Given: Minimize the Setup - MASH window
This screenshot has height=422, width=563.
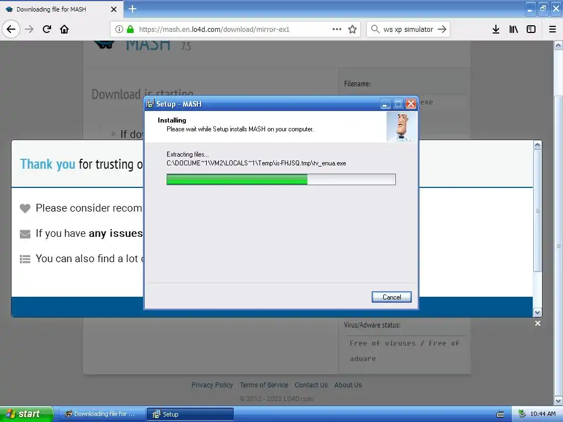Looking at the screenshot, I should pos(385,104).
